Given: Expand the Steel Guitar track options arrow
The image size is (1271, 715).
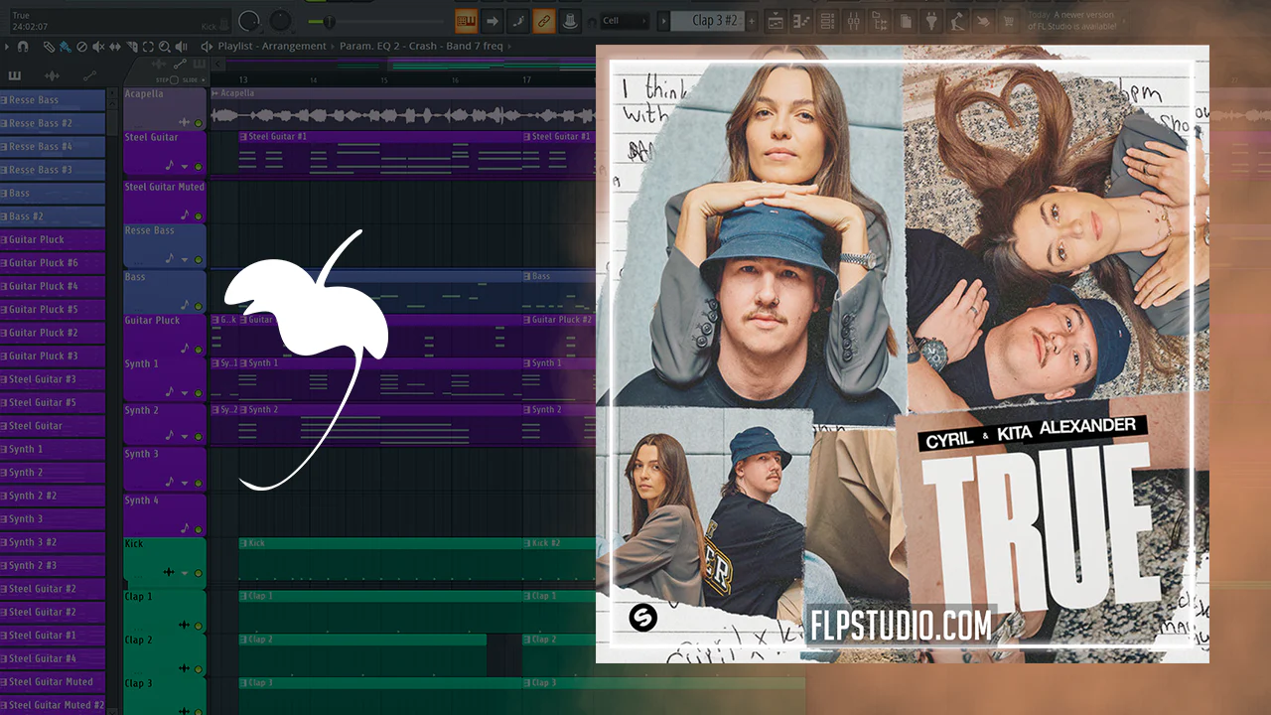Looking at the screenshot, I should pos(185,167).
